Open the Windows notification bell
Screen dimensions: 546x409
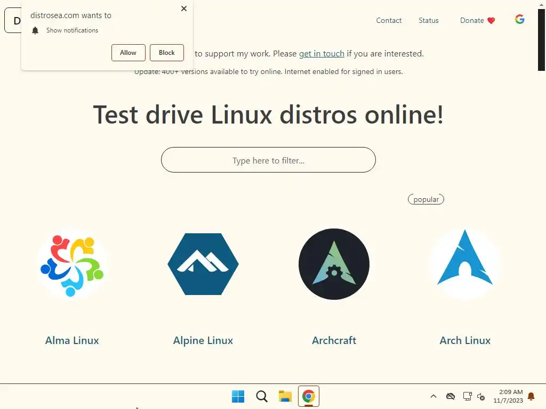[x=531, y=396]
